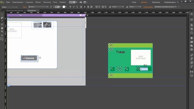Screen dimensions: 194x109
Task: Click the second grayscale photo thumbnail
Action: [x=47, y=25]
